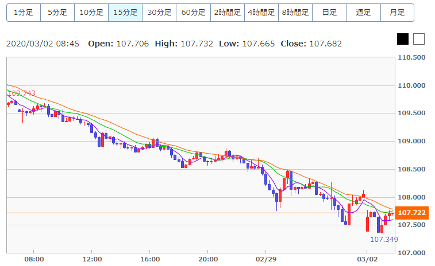The width and height of the screenshot is (435, 266).
Task: Select the 1分足 timeframe tab
Action: [24, 13]
